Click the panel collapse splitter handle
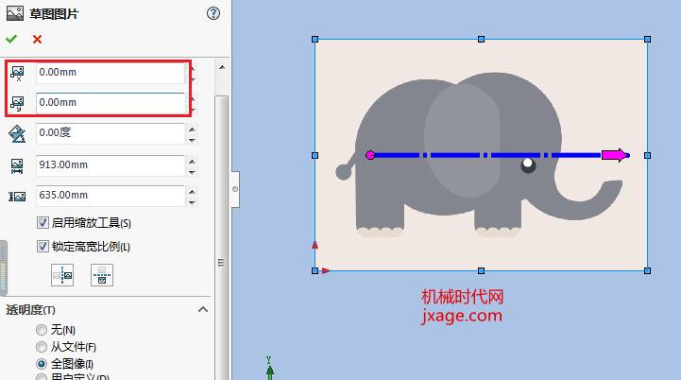The image size is (681, 380). point(235,189)
